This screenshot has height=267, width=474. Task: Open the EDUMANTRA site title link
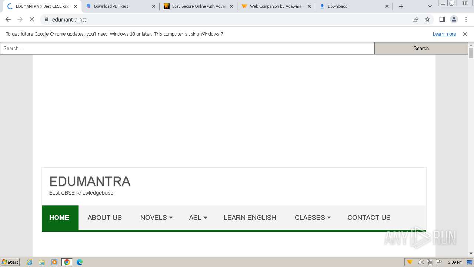pos(90,181)
